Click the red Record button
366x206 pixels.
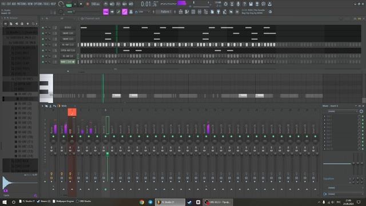(87, 4)
